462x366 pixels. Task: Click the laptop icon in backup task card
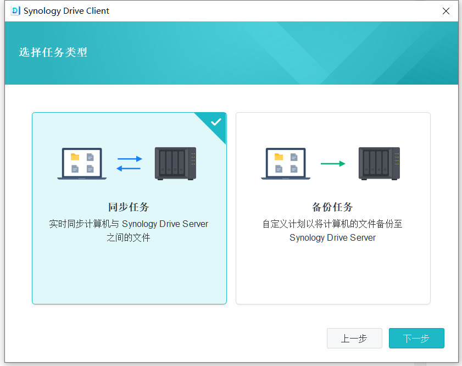(285, 163)
